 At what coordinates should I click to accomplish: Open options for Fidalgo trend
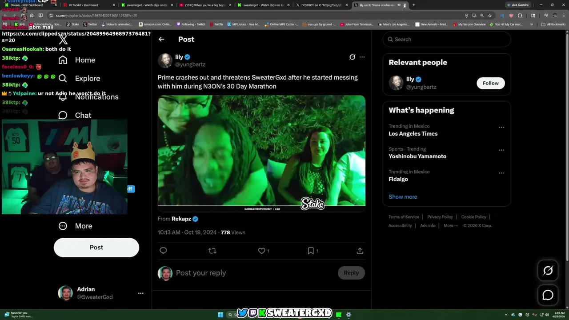(x=501, y=173)
